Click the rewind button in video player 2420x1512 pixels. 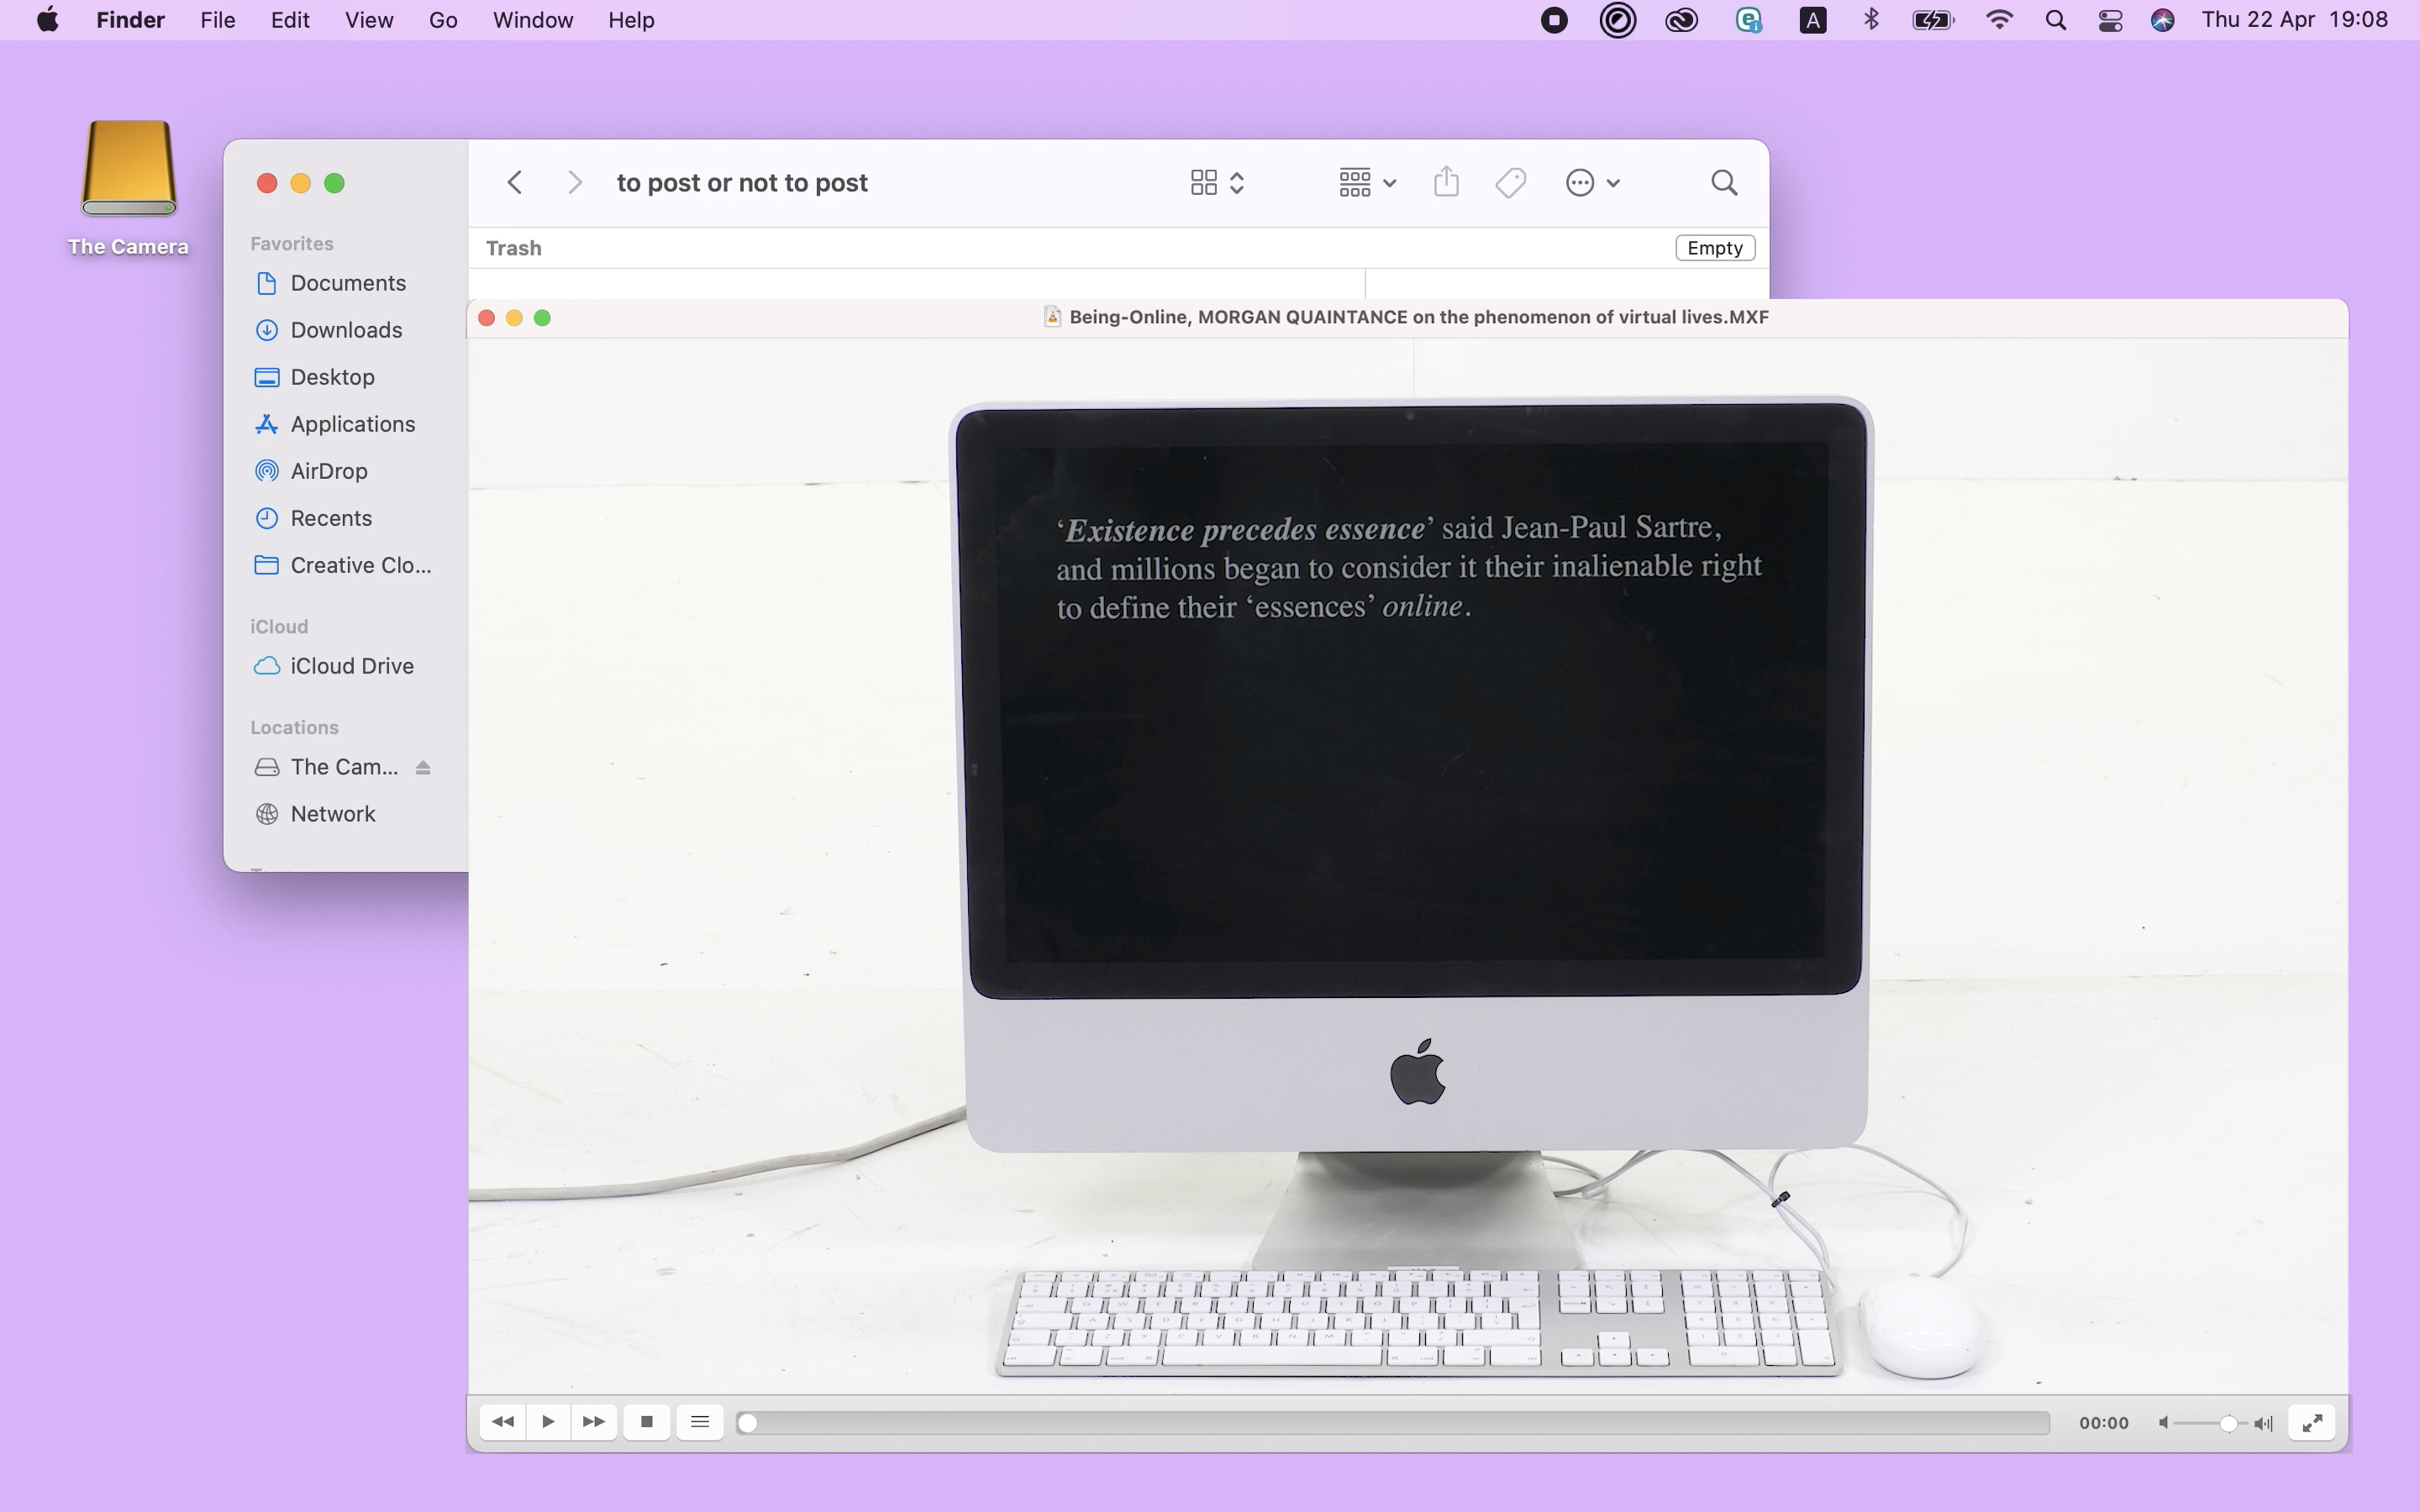[503, 1422]
